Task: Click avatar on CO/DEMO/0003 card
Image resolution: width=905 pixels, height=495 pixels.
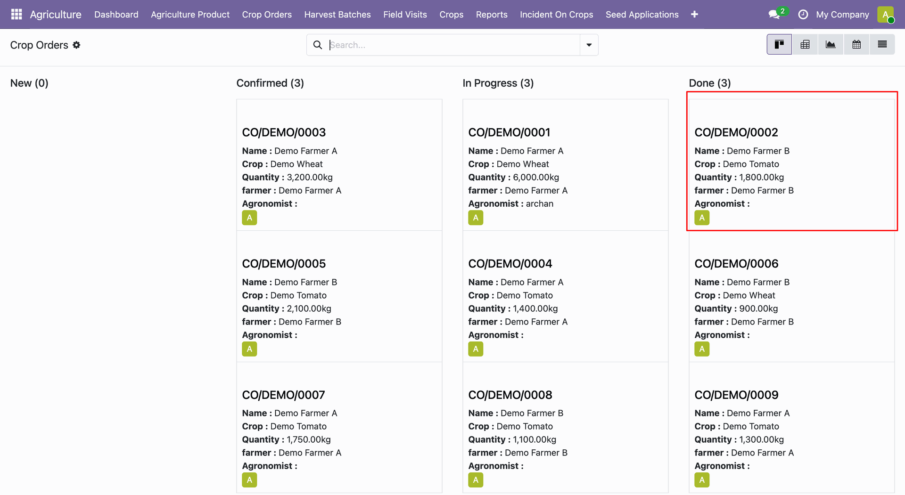Action: point(249,218)
